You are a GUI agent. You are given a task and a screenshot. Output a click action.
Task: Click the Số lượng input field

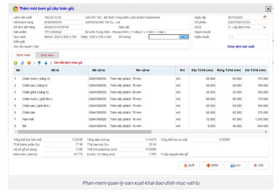coord(169,37)
